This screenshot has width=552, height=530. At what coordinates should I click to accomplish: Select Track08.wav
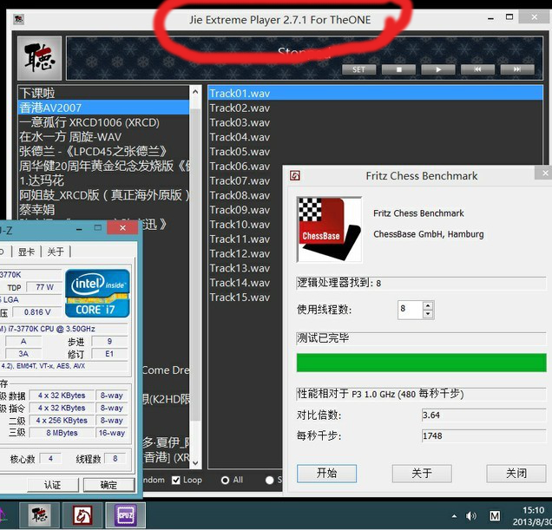click(x=245, y=195)
